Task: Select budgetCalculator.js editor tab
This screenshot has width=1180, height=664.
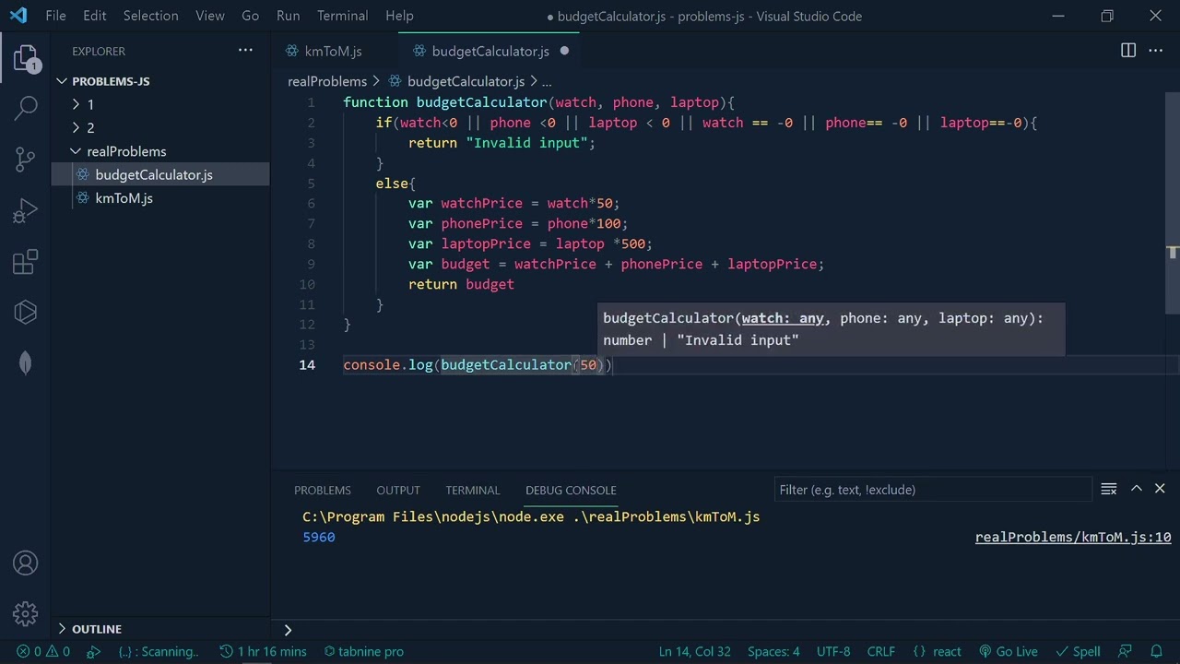Action: pos(490,51)
